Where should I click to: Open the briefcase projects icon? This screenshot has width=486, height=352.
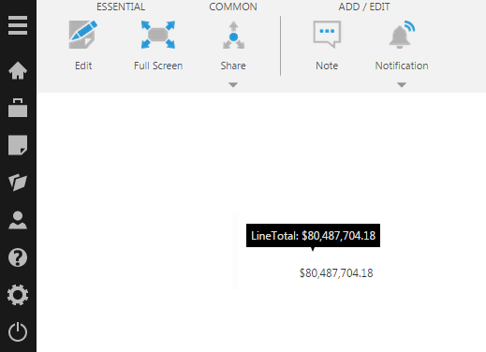[x=18, y=108]
